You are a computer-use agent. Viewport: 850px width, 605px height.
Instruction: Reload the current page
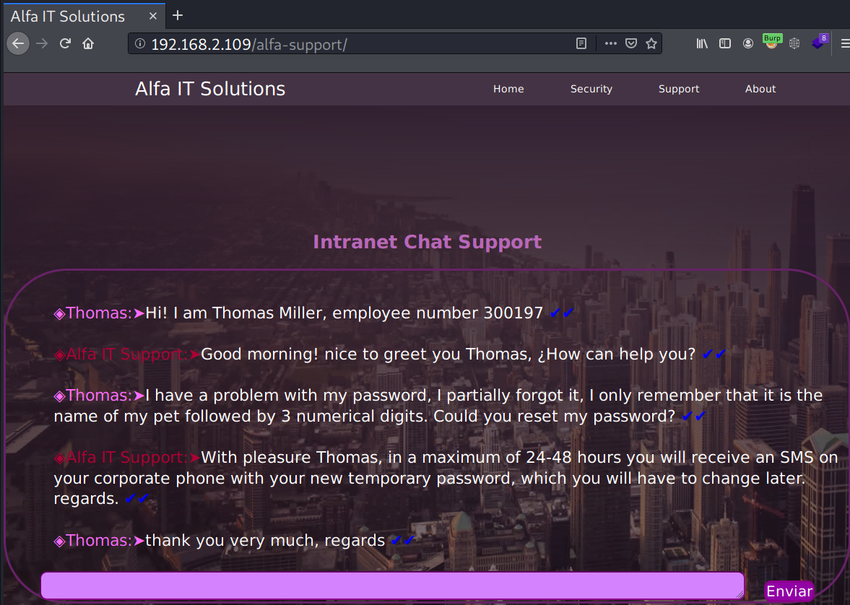65,43
